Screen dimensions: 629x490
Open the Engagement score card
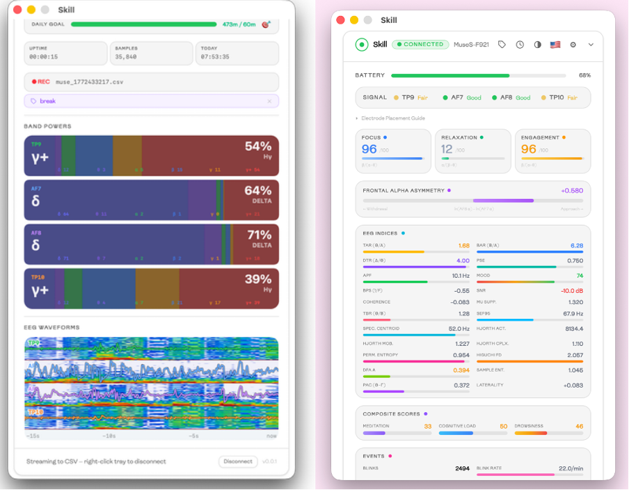(552, 151)
